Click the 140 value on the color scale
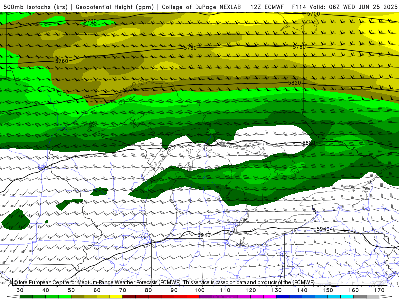399x299 pixels. [302, 290]
